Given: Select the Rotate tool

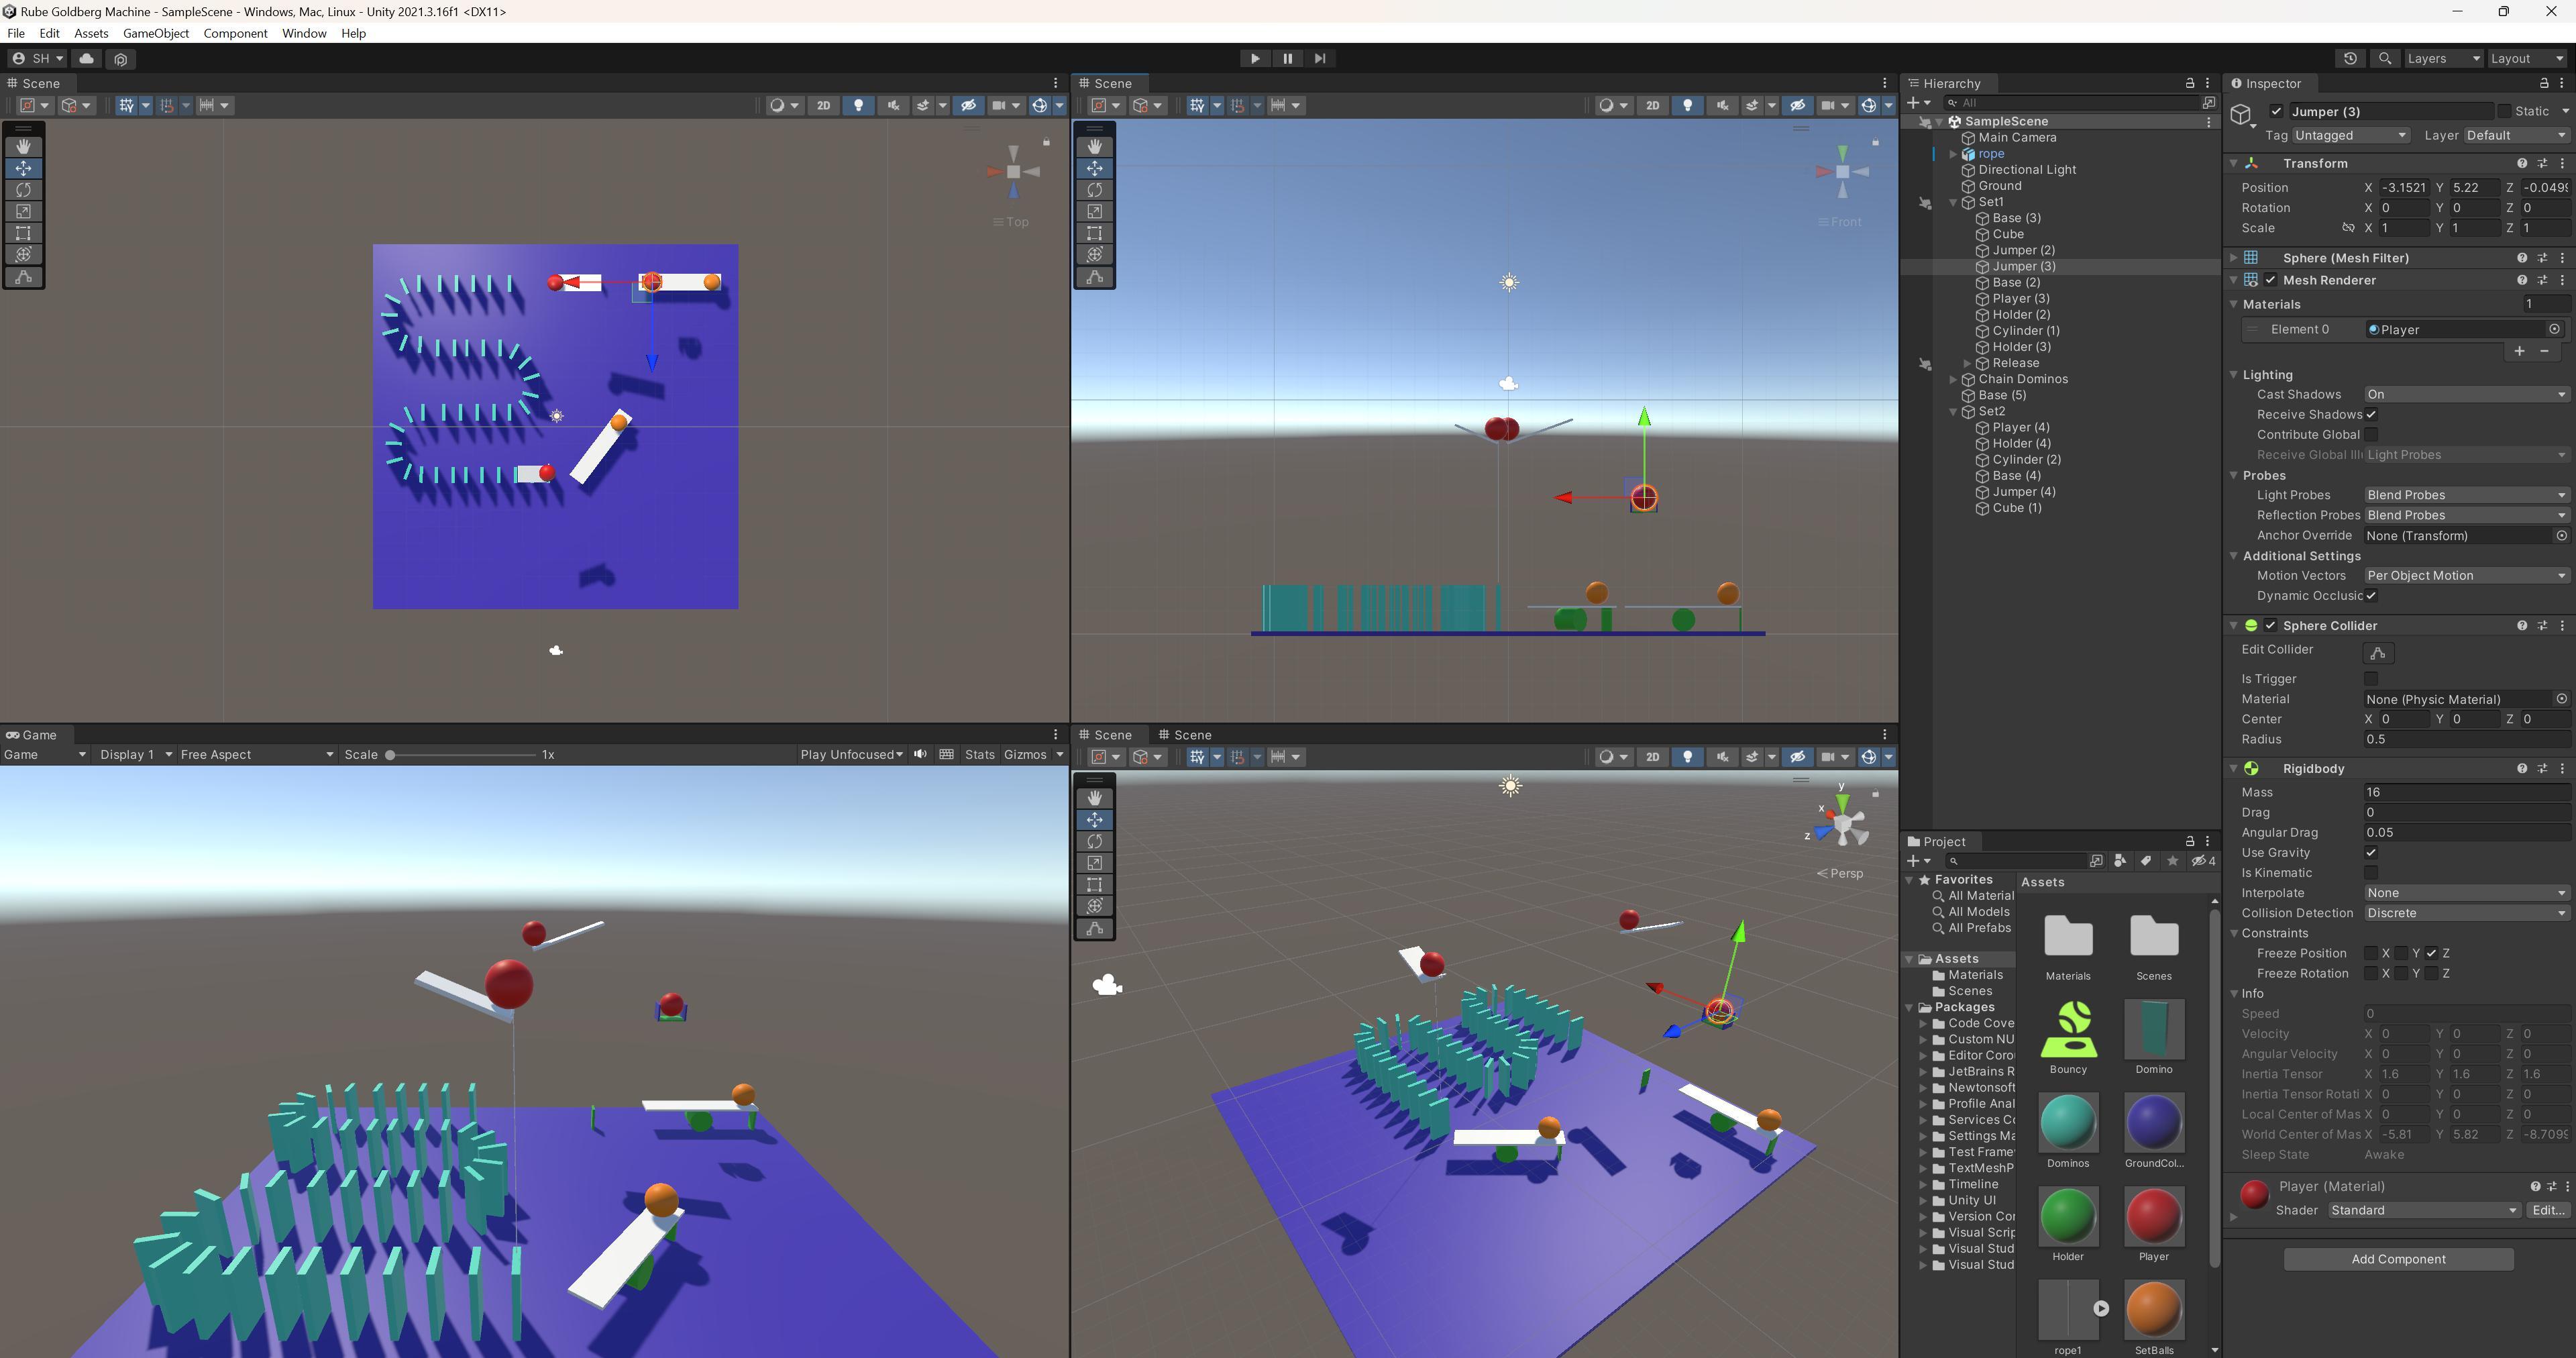Looking at the screenshot, I should (x=23, y=190).
